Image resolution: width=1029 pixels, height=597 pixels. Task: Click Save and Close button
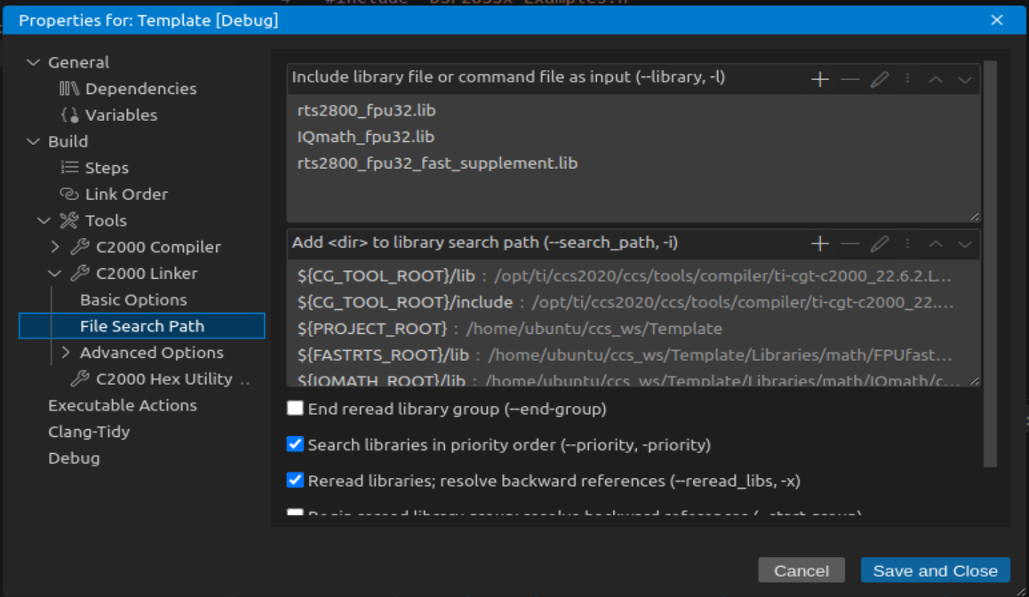click(935, 570)
